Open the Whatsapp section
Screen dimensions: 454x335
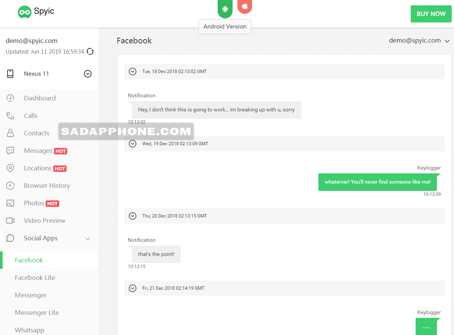pos(29,330)
